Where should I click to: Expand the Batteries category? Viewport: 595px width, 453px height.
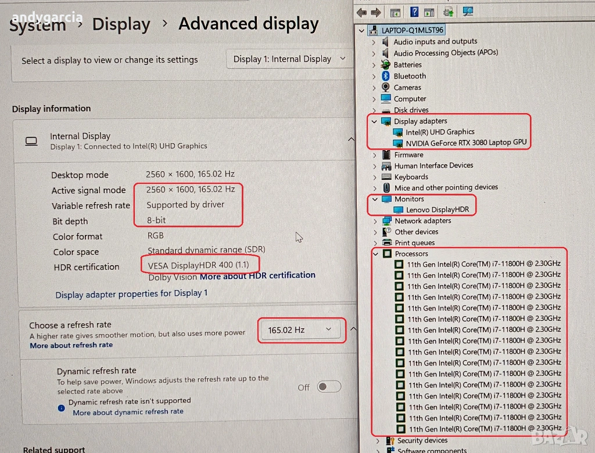pyautogui.click(x=374, y=65)
